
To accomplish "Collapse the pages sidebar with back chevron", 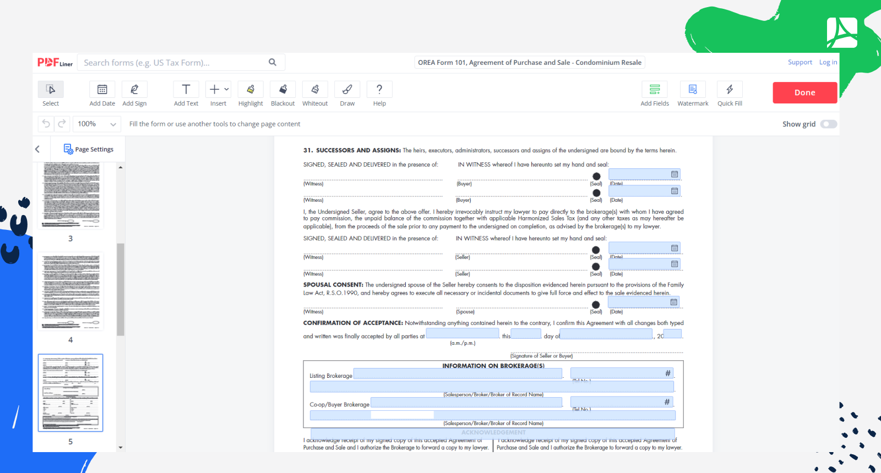I will click(x=37, y=149).
